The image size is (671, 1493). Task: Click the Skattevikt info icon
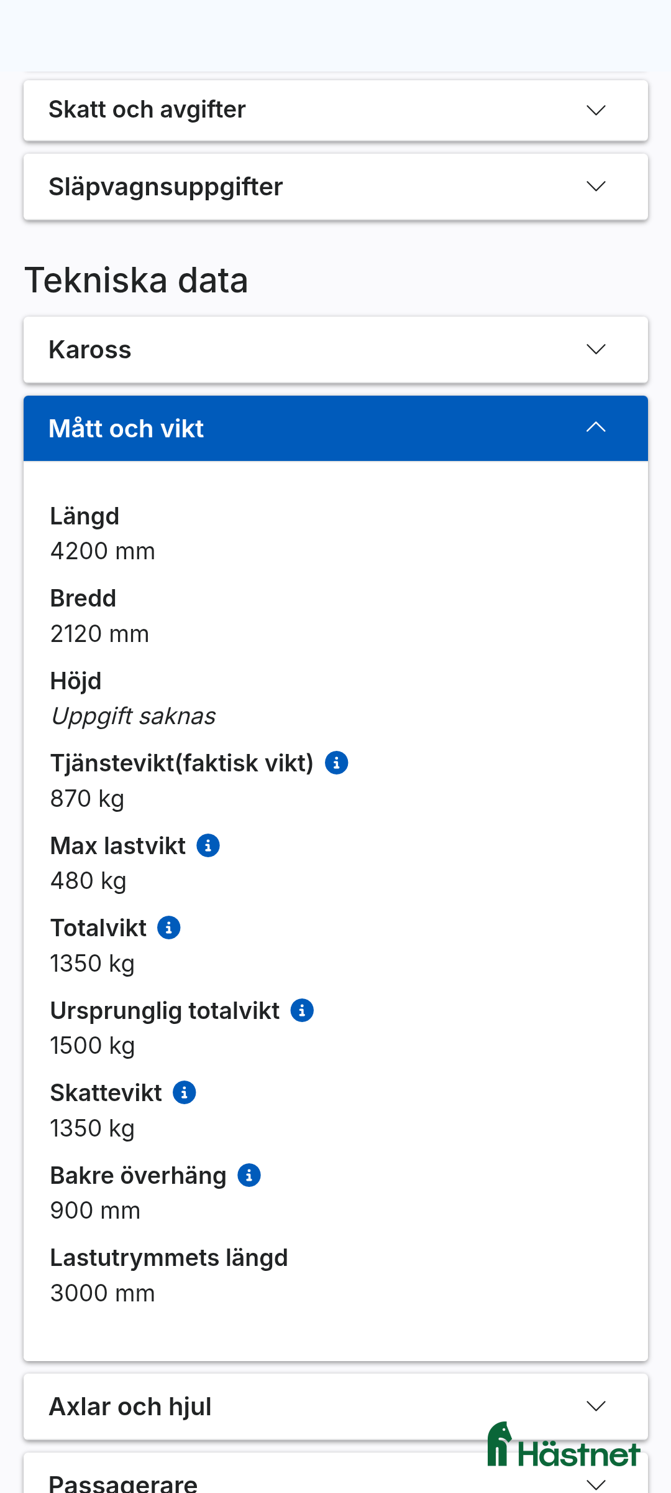(185, 1092)
